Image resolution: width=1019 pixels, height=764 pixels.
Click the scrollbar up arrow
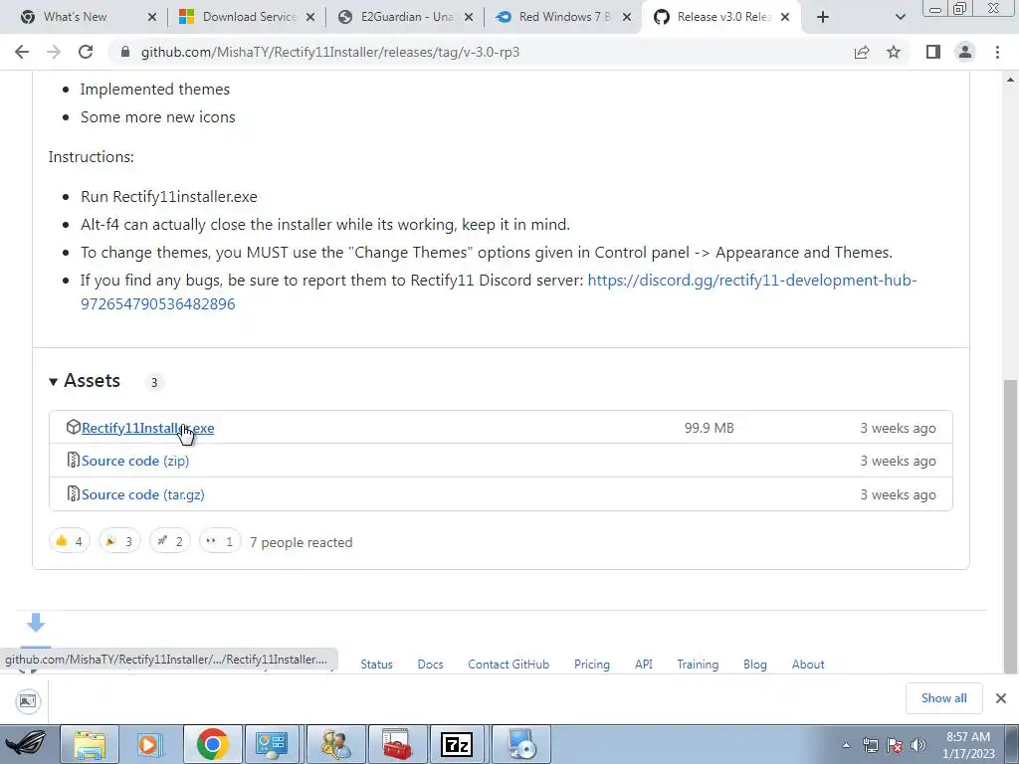pos(1011,80)
